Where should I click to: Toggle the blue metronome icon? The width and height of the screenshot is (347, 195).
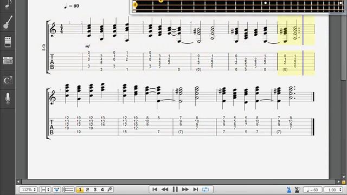click(289, 190)
